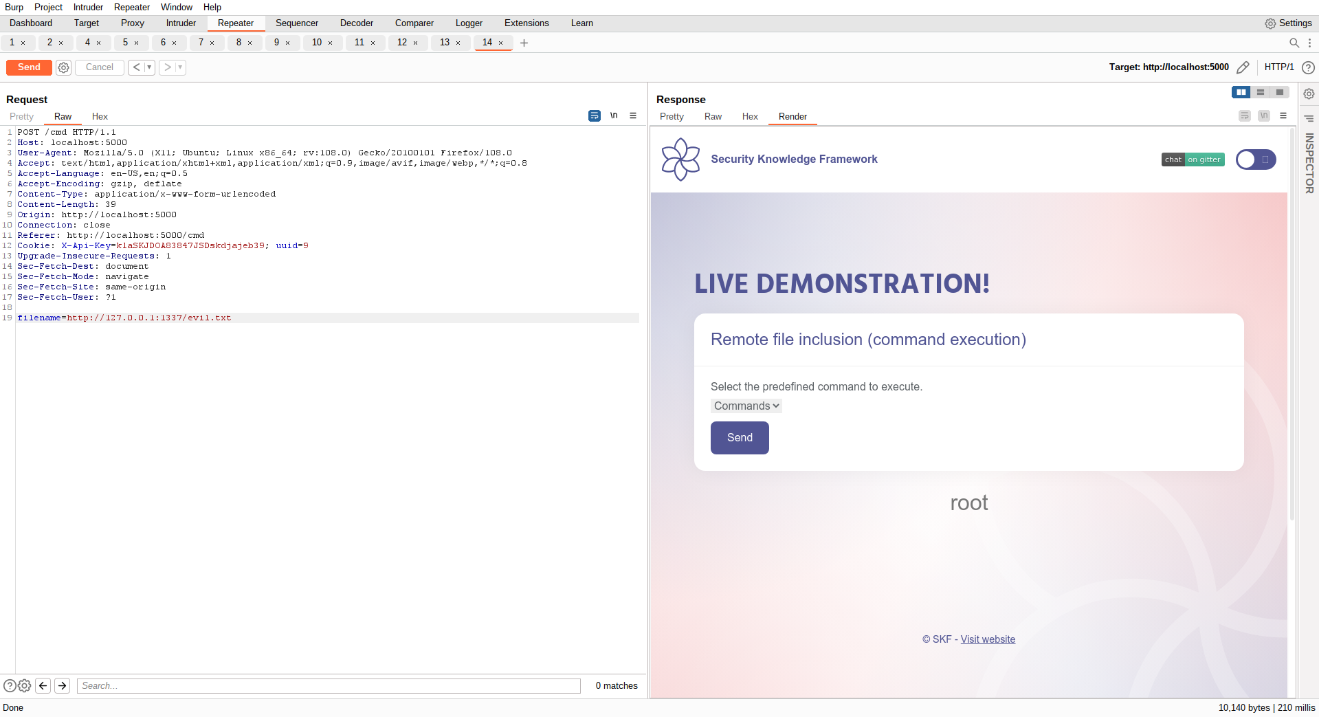
Task: Open the HTTP/1 protocol selector
Action: tap(1278, 67)
